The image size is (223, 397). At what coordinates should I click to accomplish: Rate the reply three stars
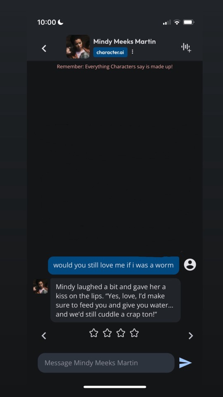pyautogui.click(x=121, y=332)
